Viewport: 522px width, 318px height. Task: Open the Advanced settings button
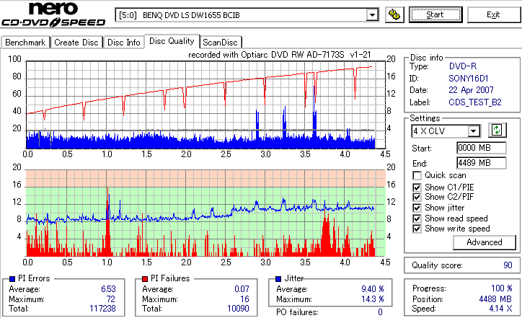pos(484,242)
